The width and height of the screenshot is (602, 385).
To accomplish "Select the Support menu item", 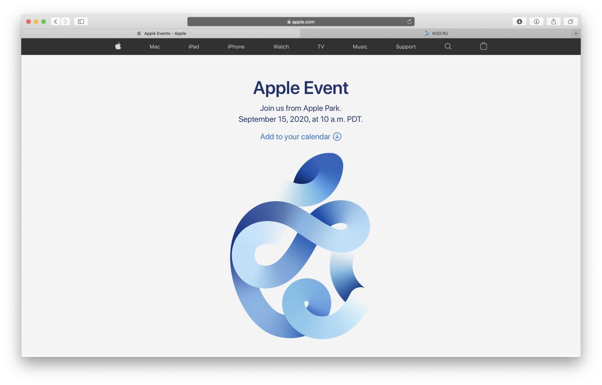I will point(406,47).
